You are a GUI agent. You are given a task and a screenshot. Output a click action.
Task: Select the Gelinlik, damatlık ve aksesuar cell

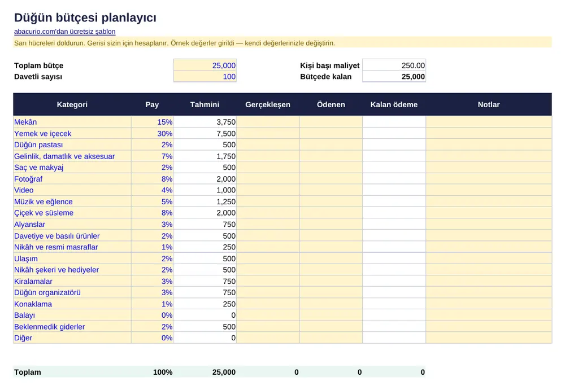click(x=72, y=156)
